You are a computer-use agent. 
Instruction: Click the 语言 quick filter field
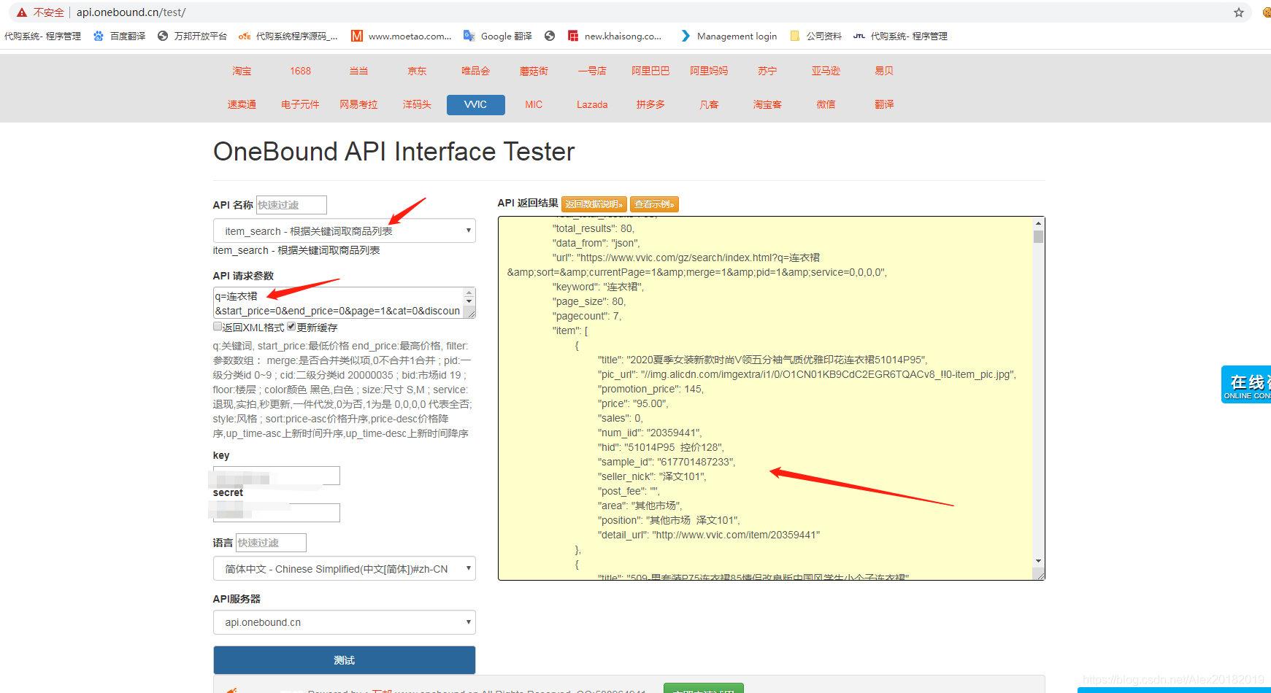(271, 543)
